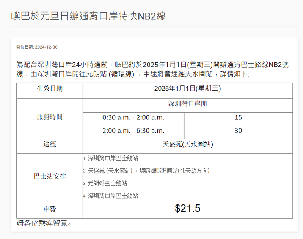Select the publish date 2024-12-30
The image size is (303, 239).
click(x=46, y=47)
